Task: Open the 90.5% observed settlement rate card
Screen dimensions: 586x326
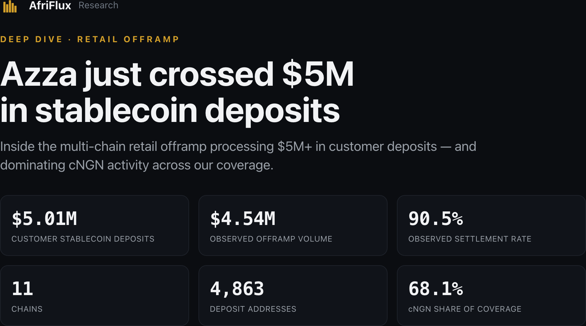Action: click(x=491, y=225)
